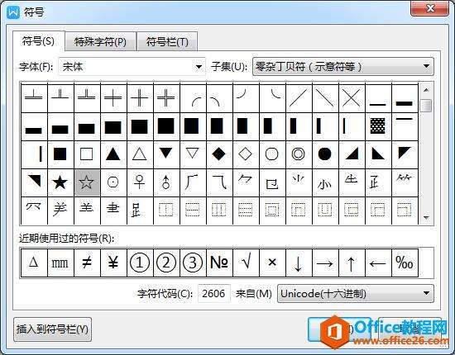The height and width of the screenshot is (355, 455).
Task: Pick the № numero sign from recent symbols
Action: (219, 263)
